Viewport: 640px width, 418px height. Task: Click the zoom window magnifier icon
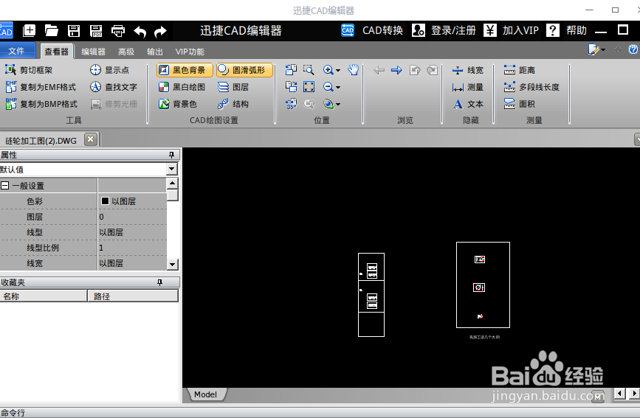click(x=309, y=70)
